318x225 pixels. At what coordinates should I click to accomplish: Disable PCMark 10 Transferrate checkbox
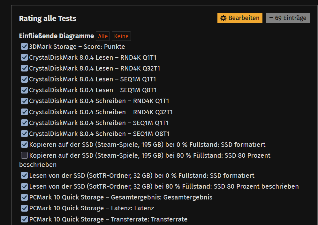point(25,219)
